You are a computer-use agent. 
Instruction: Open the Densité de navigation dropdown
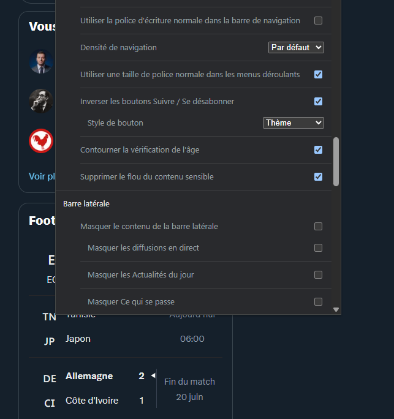coord(296,48)
